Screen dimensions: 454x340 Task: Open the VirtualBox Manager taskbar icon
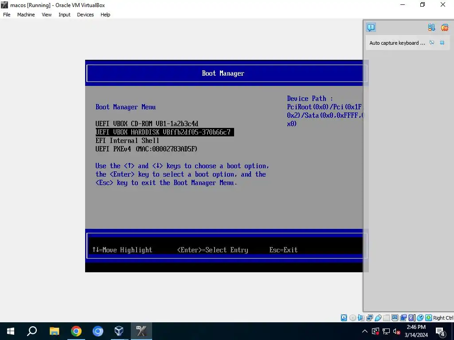click(119, 331)
